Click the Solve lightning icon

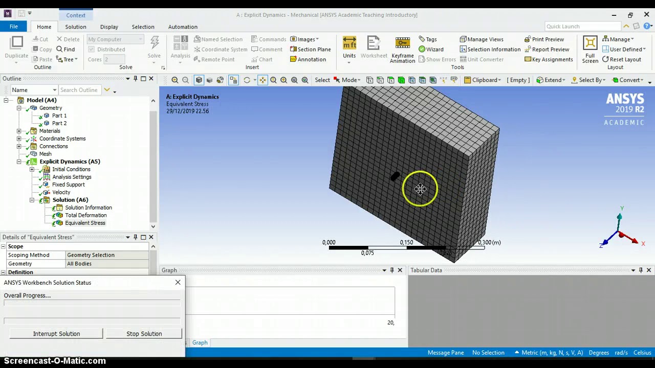[154, 48]
